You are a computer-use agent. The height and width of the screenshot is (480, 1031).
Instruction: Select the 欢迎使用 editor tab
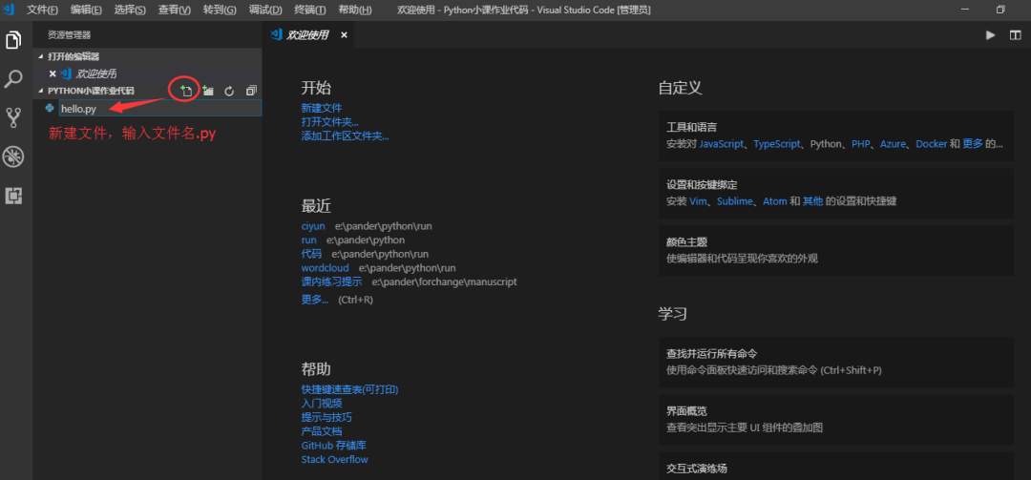pos(307,35)
